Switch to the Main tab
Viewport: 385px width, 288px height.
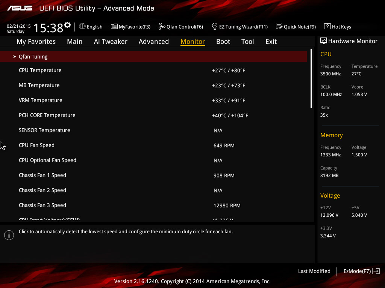(75, 42)
